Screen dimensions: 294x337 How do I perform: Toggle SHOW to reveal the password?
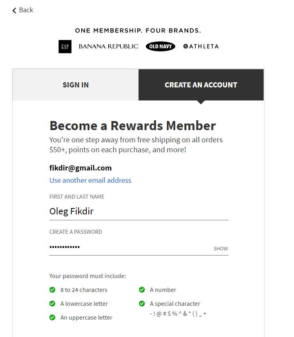[x=221, y=249]
